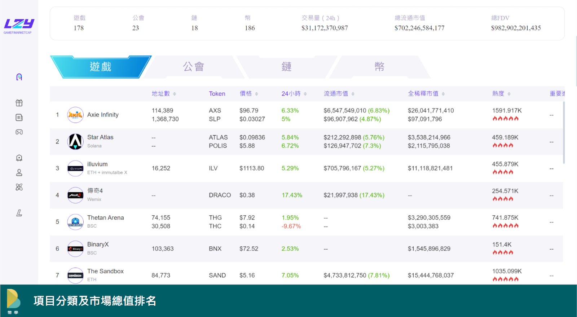The image size is (577, 317).
Task: Click the Star Atlas game logo
Action: (x=75, y=142)
